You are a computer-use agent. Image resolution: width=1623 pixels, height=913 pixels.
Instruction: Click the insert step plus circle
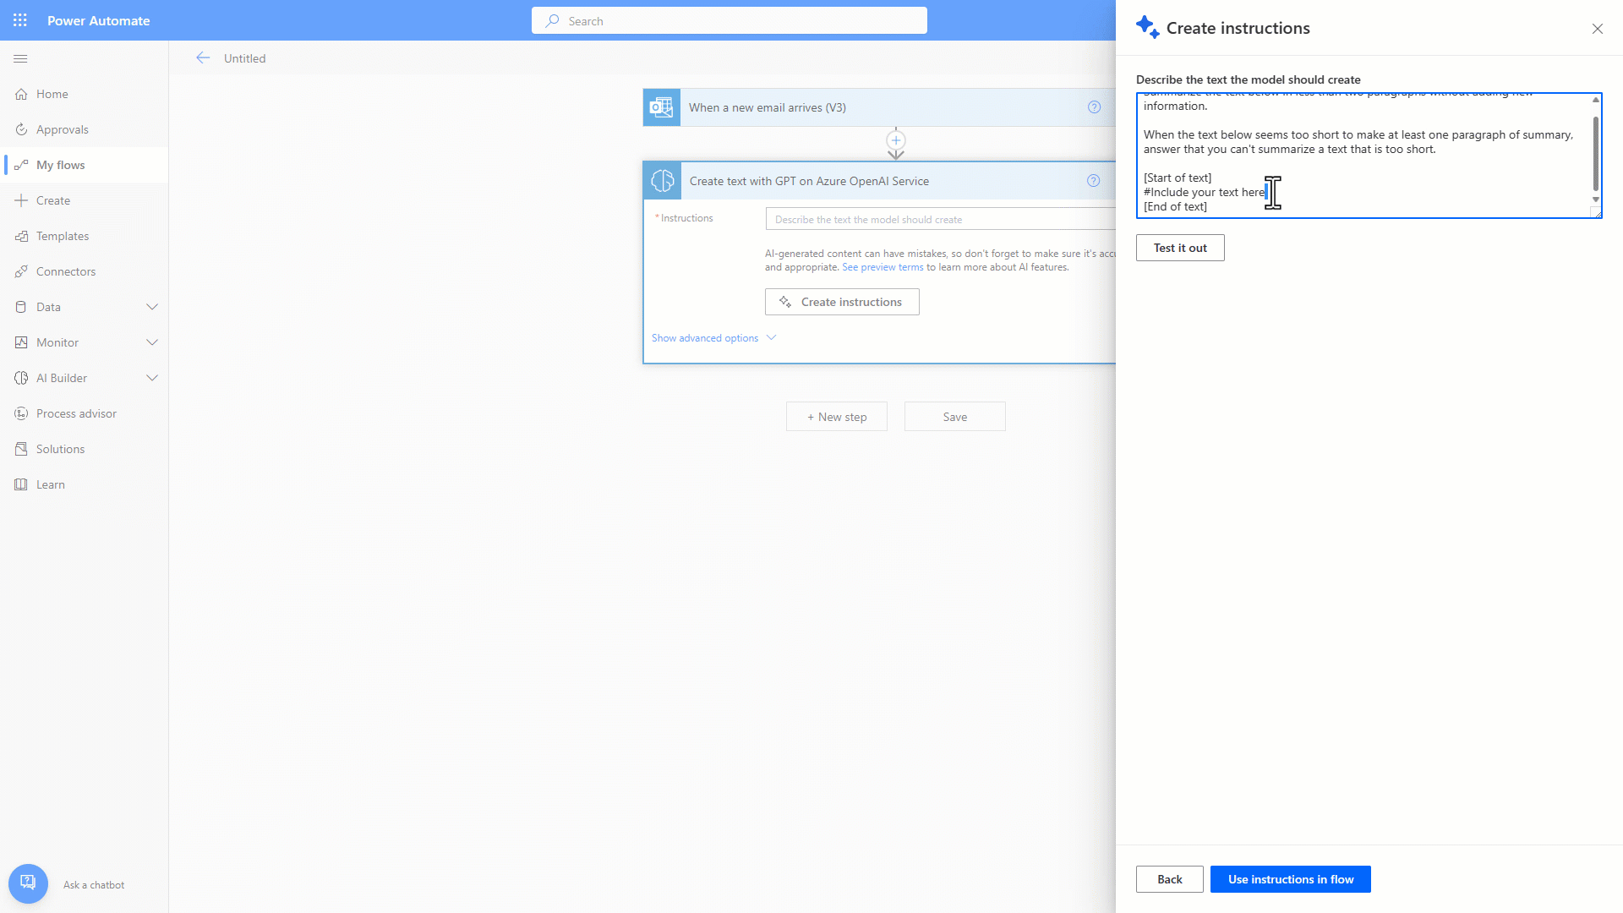(896, 140)
